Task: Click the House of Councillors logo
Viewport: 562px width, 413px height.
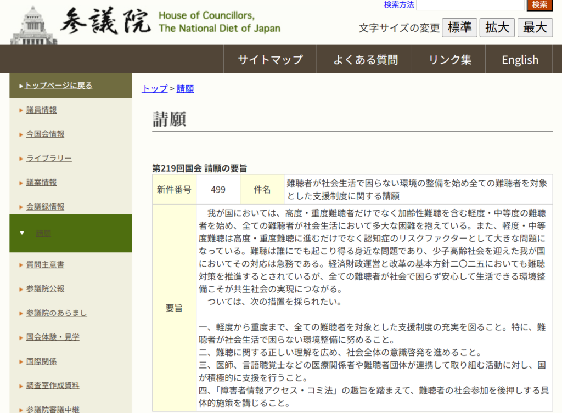Action: [145, 23]
